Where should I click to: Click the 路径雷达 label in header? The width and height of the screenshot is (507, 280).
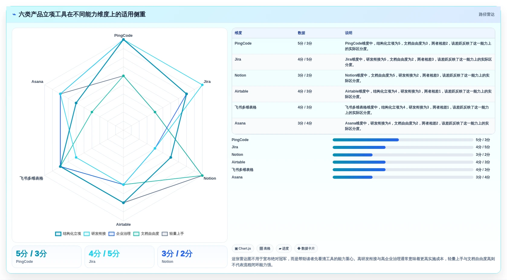[x=486, y=14]
